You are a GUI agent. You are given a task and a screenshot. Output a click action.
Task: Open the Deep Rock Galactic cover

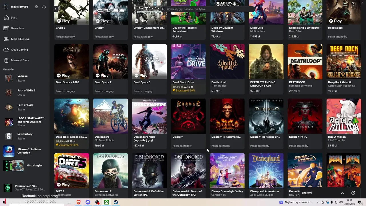pos(344,62)
